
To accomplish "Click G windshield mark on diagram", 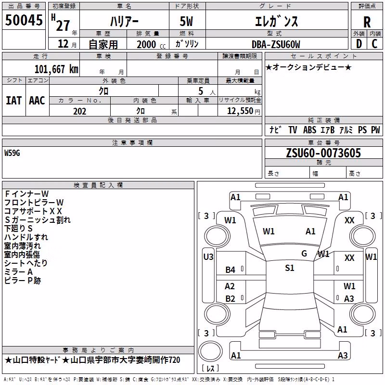I will click(x=304, y=253).
